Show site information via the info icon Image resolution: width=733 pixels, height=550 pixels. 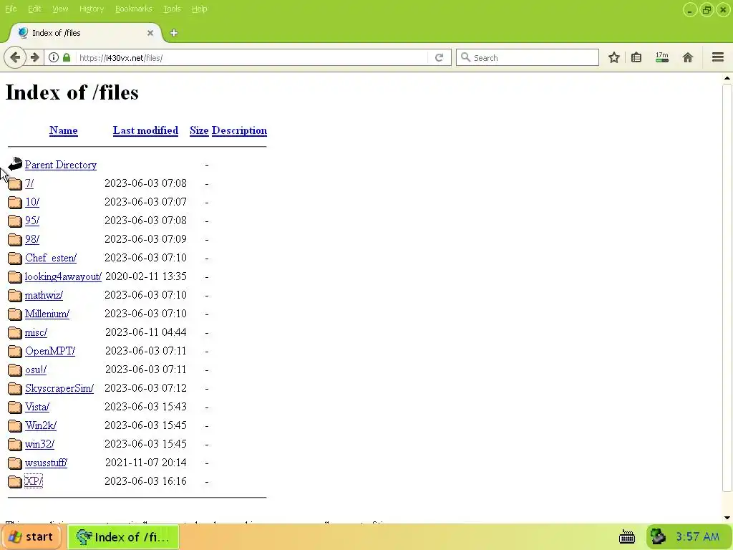coord(54,57)
